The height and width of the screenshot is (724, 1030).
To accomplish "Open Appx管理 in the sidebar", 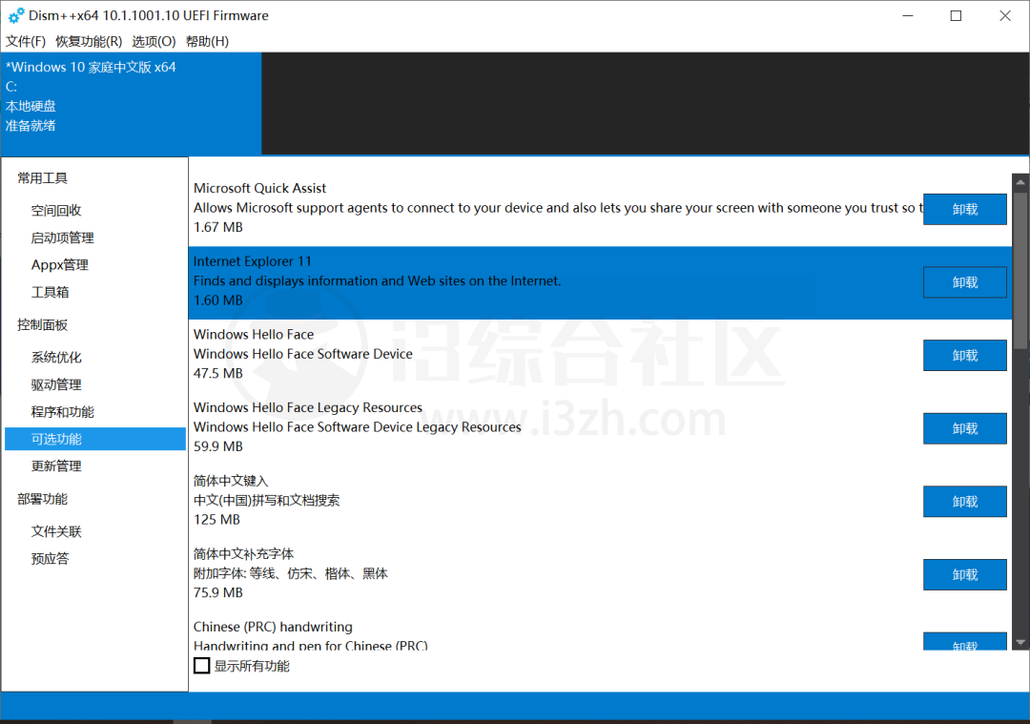I will pos(60,265).
